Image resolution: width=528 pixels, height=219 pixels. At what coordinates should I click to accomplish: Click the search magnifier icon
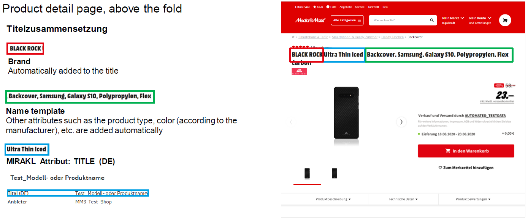[432, 20]
